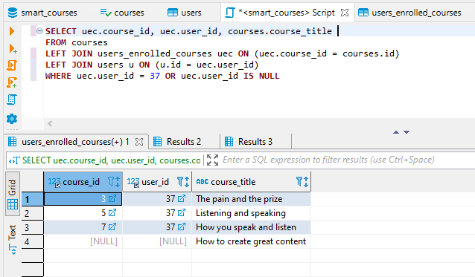Select the Text view side tab
475x277 pixels.
click(13, 240)
